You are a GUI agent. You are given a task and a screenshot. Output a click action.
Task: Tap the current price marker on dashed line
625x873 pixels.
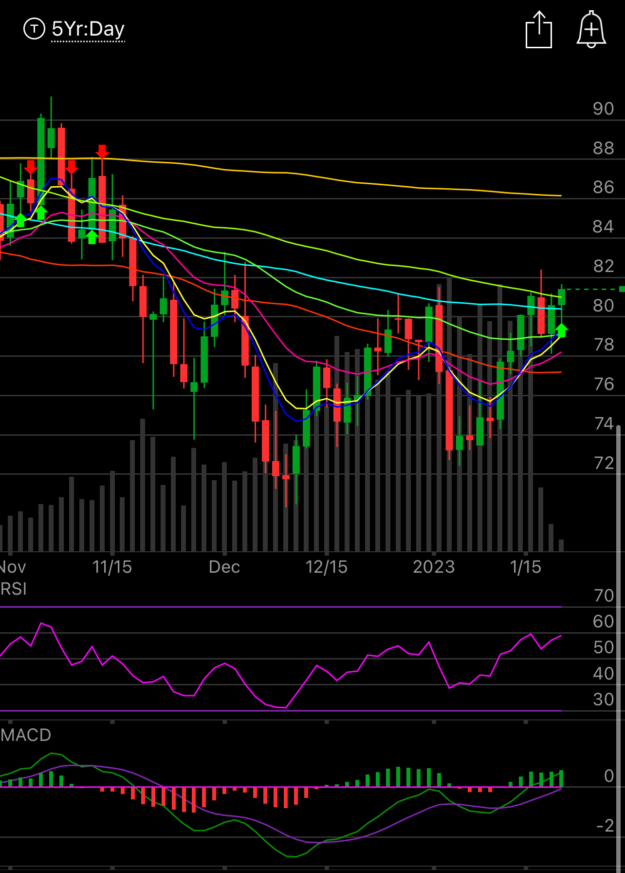coord(622,290)
